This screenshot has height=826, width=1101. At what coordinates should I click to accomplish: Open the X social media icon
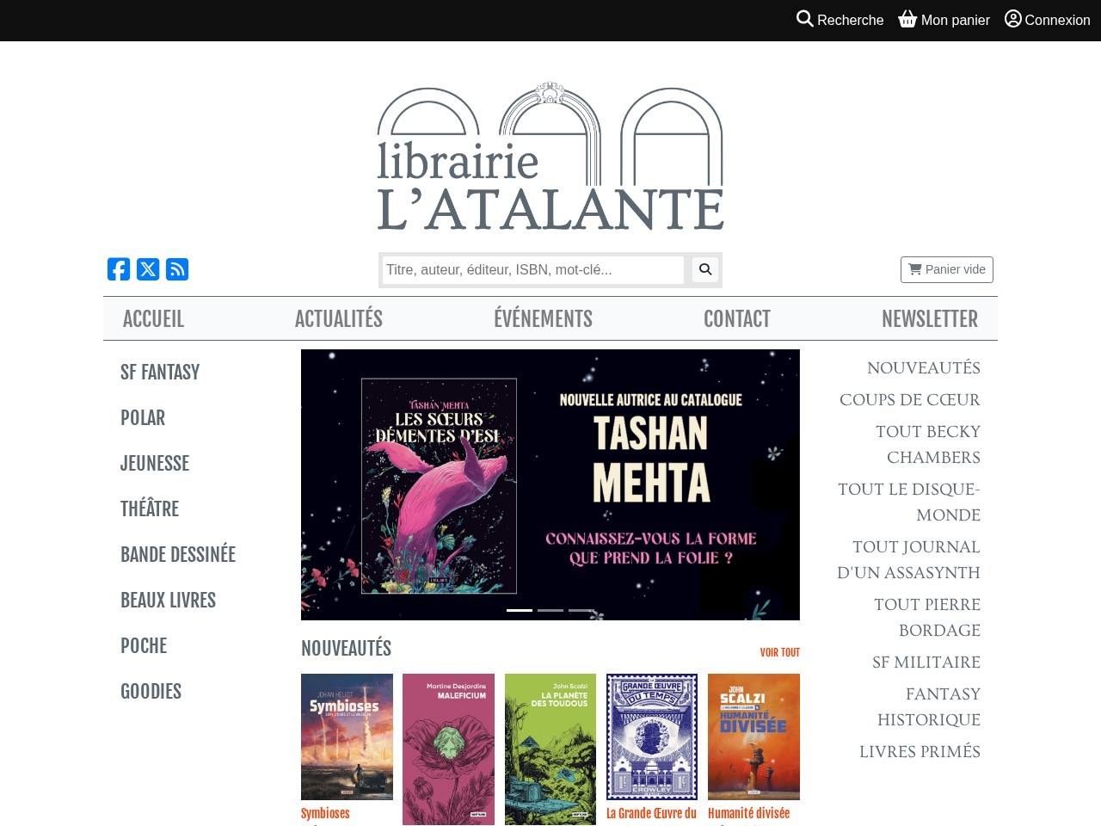pyautogui.click(x=148, y=268)
